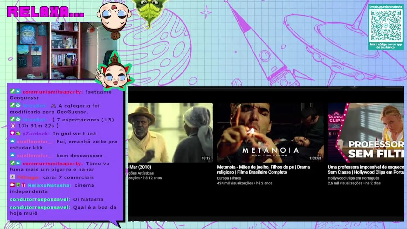Click '[ 7 espectadores (+3)' viewer count text
This screenshot has height=229, width=407.
(x=83, y=120)
